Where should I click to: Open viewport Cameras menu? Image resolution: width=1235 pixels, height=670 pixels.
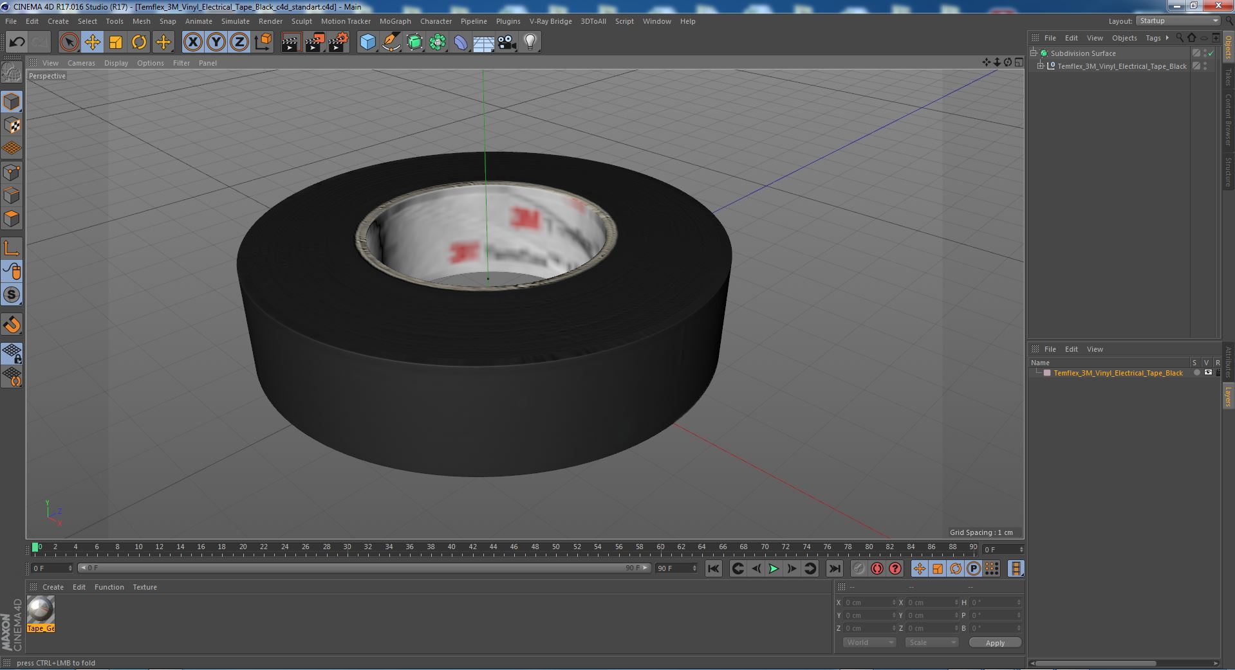pos(81,63)
